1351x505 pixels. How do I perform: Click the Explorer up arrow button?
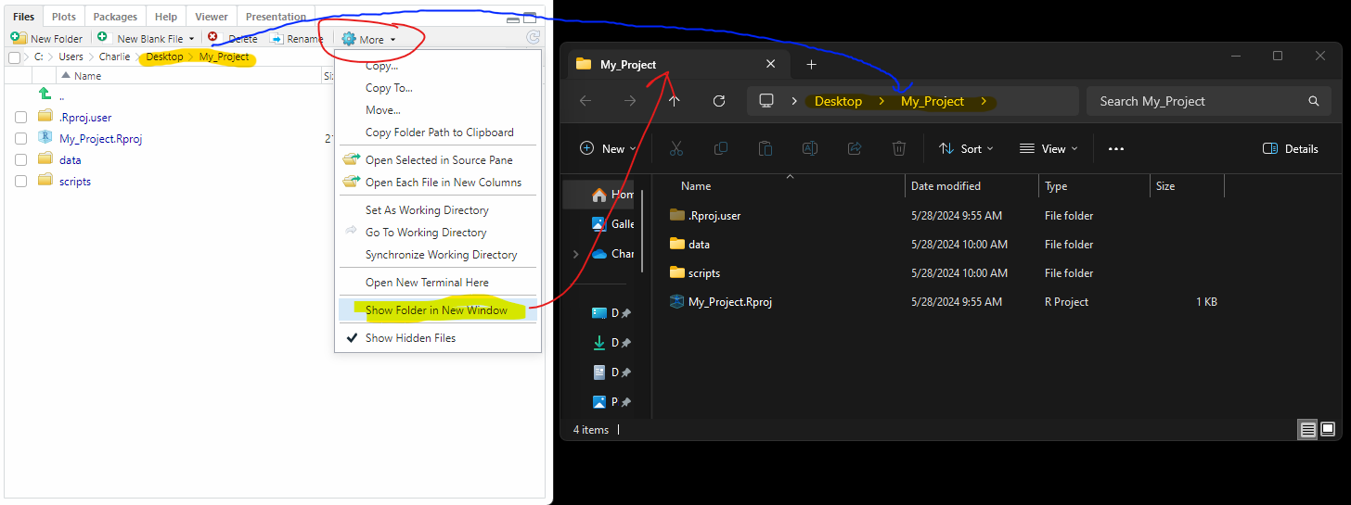[x=675, y=101]
